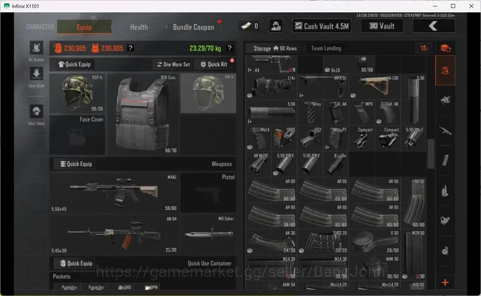Select the M9 Saber knife slot
Image resolution: width=481 pixels, height=296 pixels.
pyautogui.click(x=208, y=235)
